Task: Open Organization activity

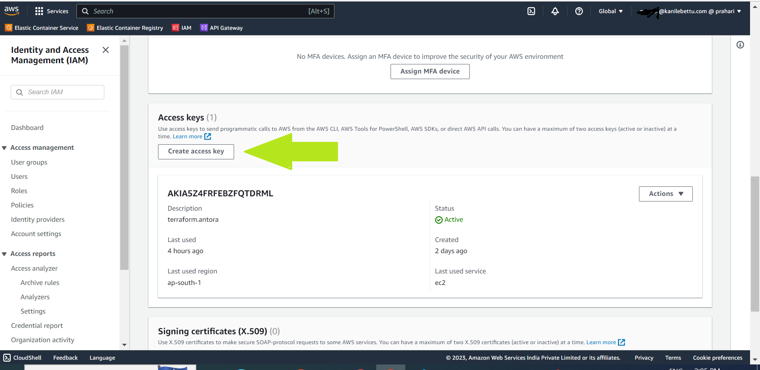Action: coord(43,340)
